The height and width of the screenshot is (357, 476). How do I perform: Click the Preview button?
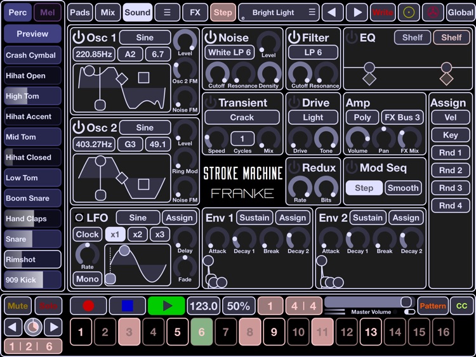[32, 34]
